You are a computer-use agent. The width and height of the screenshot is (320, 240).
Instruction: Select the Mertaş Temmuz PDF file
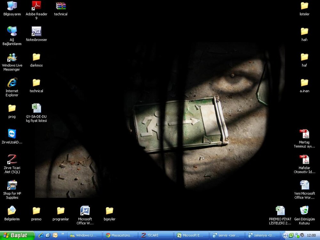point(304,134)
